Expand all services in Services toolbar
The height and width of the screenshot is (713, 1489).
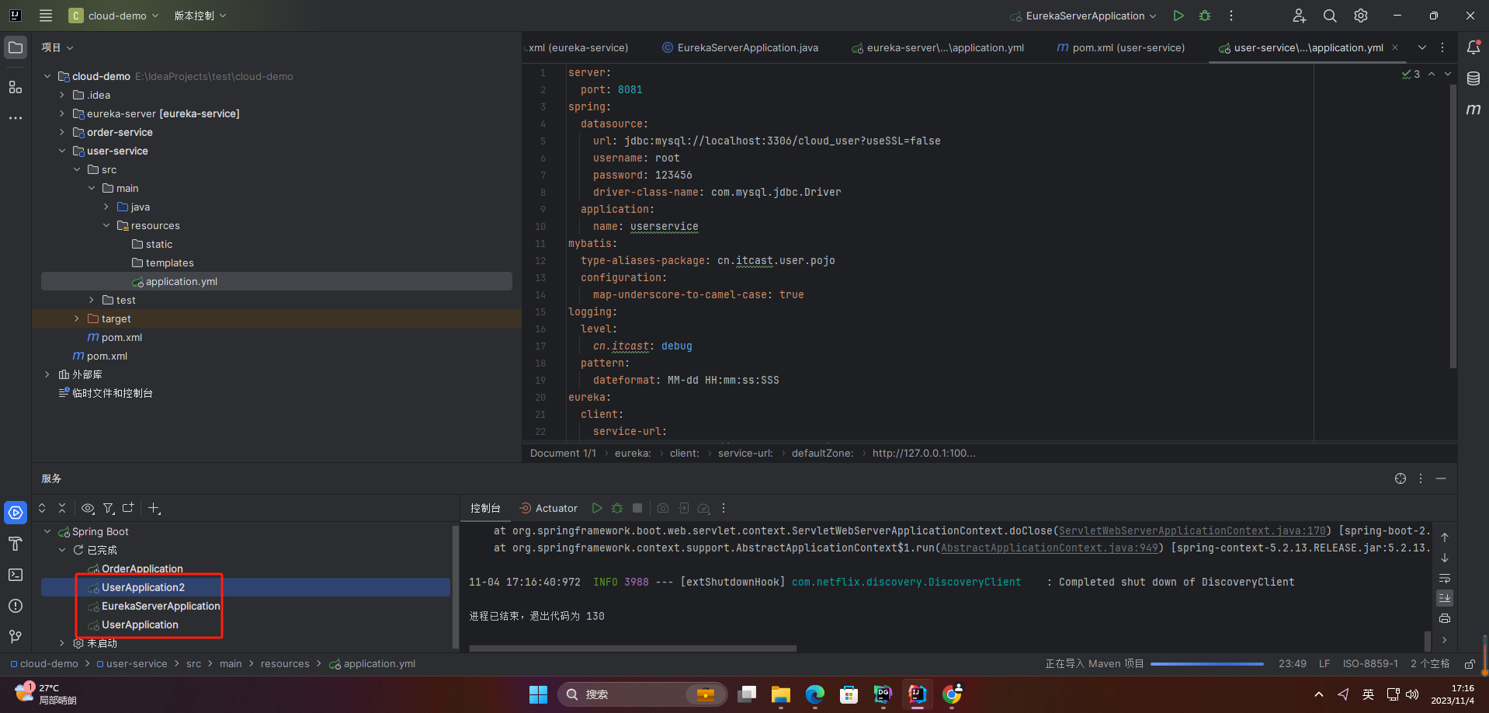(42, 508)
